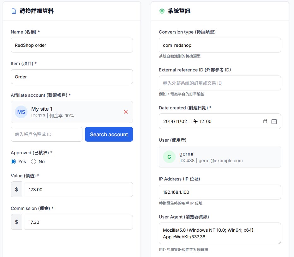
Task: Click the small native date picker icon
Action: (265, 121)
